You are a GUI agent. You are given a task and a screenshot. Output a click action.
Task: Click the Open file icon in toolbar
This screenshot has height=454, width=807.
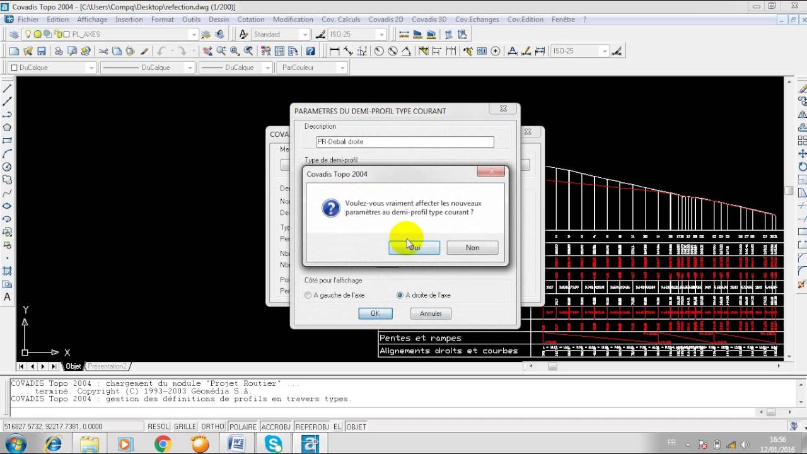pyautogui.click(x=28, y=51)
